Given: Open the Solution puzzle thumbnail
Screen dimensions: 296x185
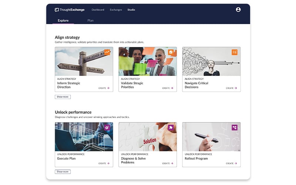Looking at the screenshot, I should [148, 137].
